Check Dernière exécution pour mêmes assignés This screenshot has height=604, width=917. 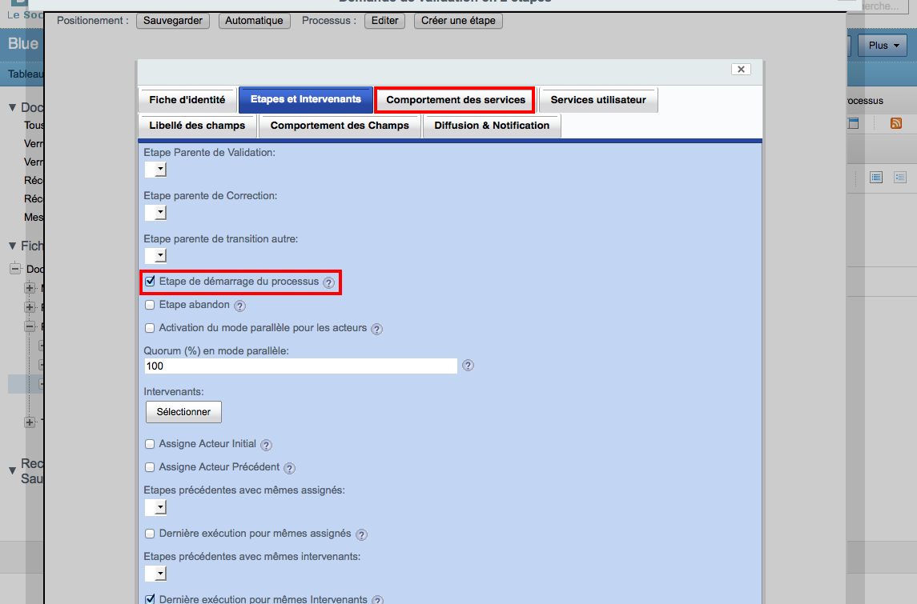click(x=150, y=534)
